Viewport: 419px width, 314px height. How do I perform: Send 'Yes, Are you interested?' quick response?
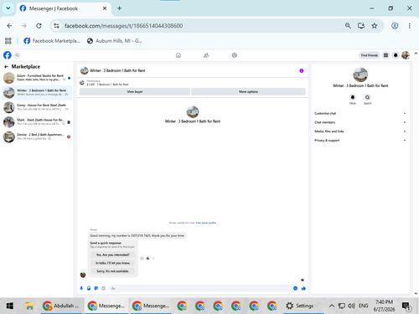[113, 255]
